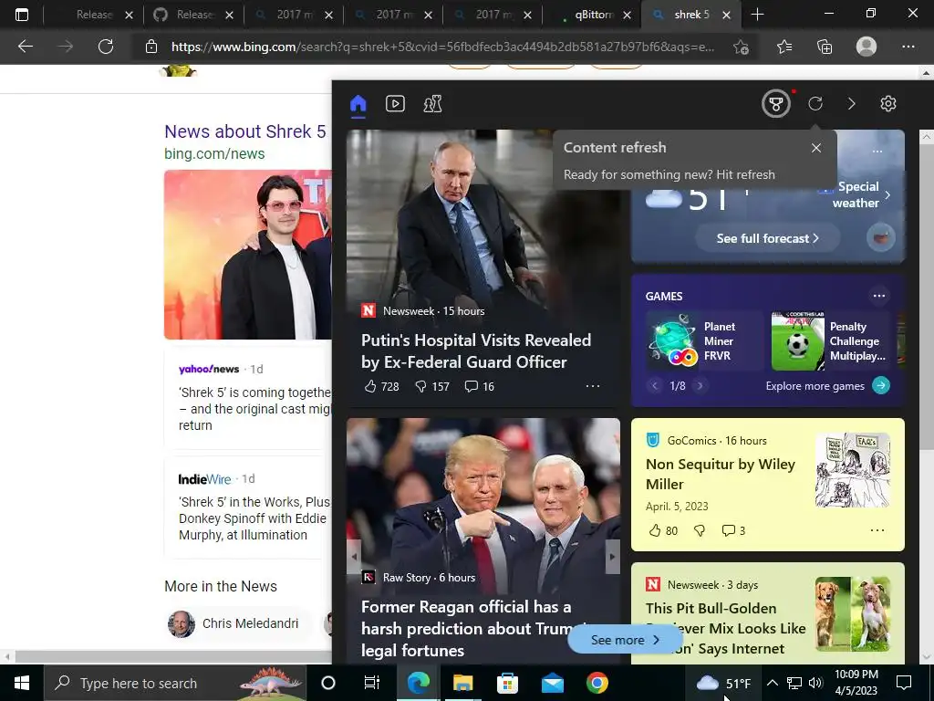Image resolution: width=934 pixels, height=701 pixels.
Task: Open bing.com/news link
Action: 214,153
